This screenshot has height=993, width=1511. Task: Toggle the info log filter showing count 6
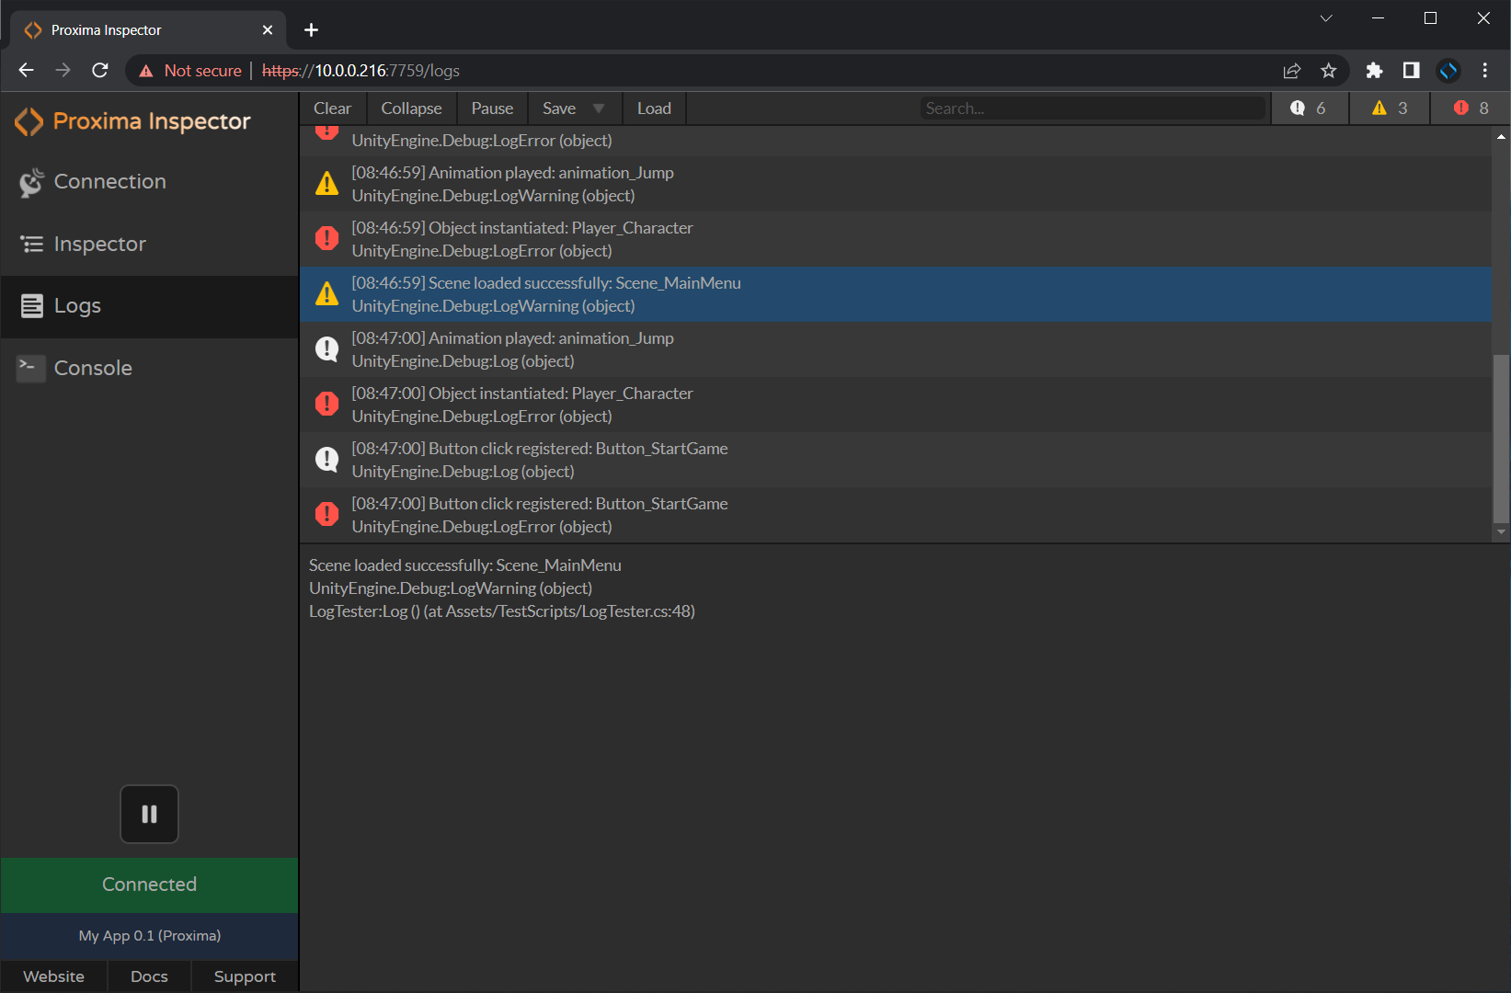click(x=1309, y=108)
